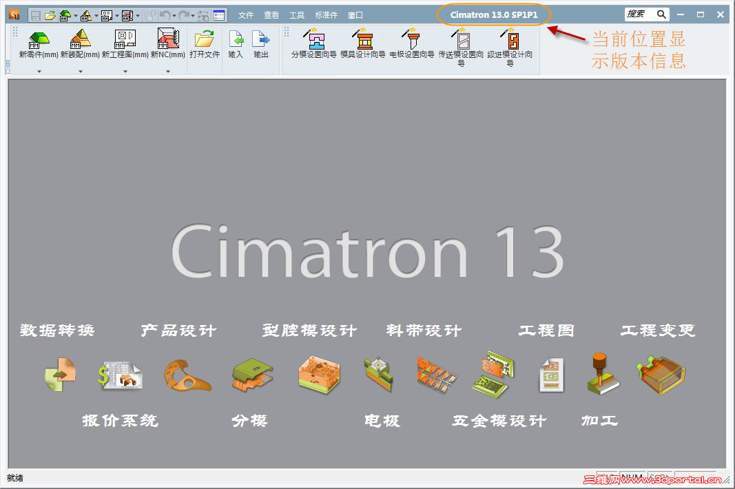Viewport: 735px width, 489px height.
Task: Launch the 级进模设计向导 progressive die wizard
Action: click(x=510, y=47)
